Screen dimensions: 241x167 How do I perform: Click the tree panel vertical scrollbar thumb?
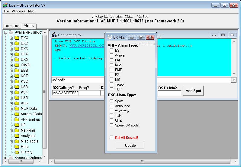click(44, 92)
